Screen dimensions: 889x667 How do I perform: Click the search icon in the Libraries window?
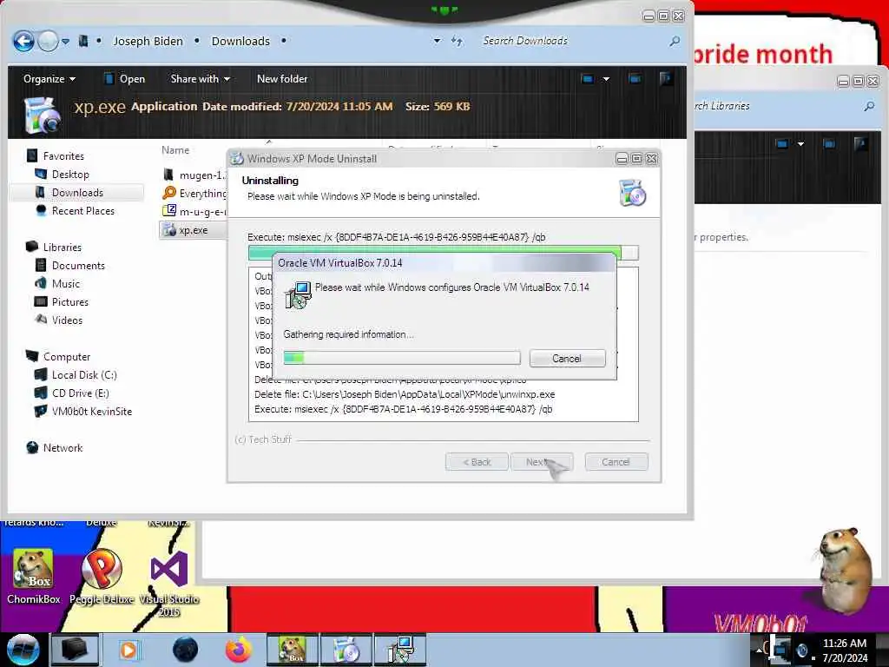(868, 106)
